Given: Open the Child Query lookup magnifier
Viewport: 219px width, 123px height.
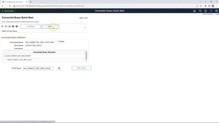Looking at the screenshot, I should [59, 68].
